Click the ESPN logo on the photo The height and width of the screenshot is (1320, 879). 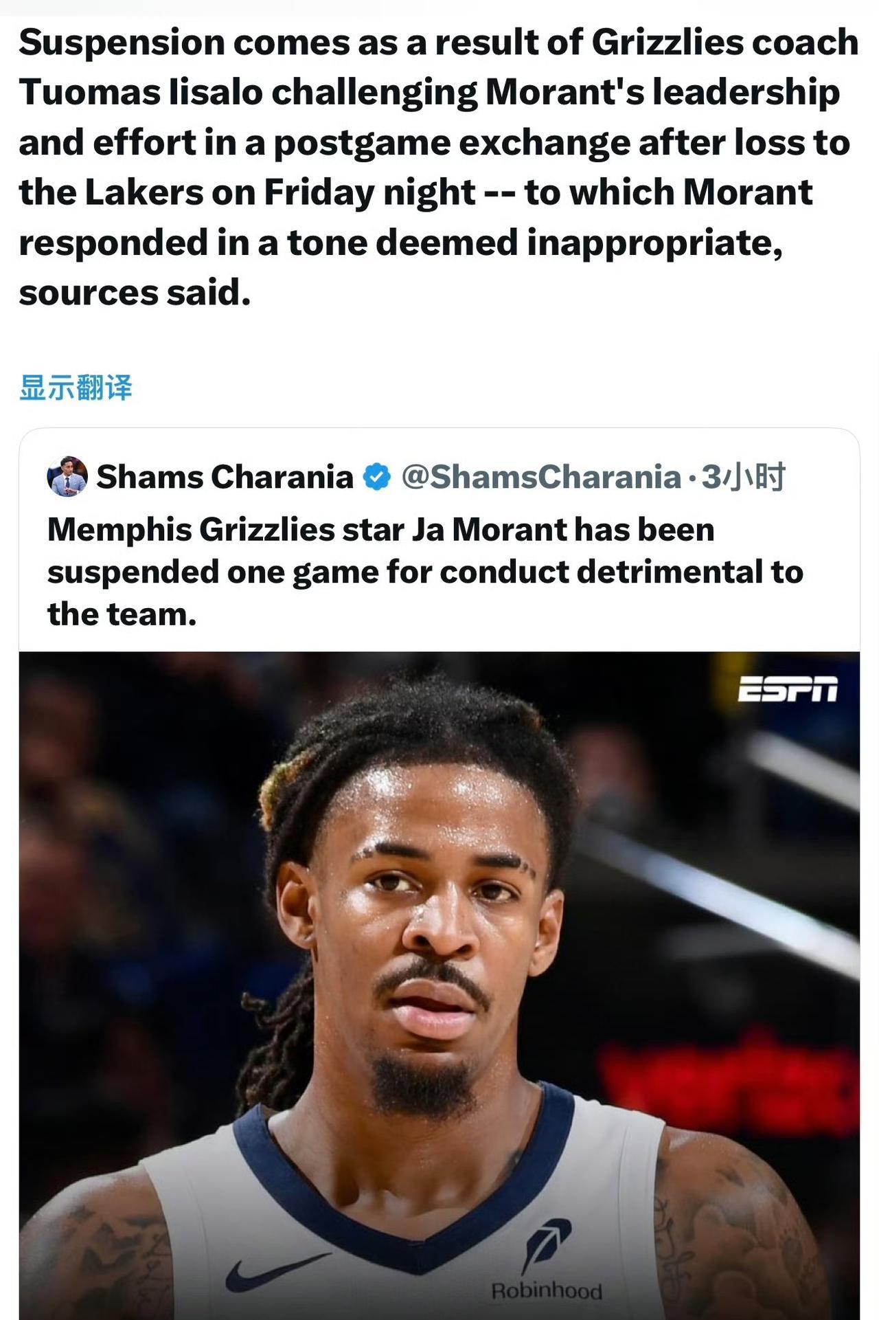787,689
